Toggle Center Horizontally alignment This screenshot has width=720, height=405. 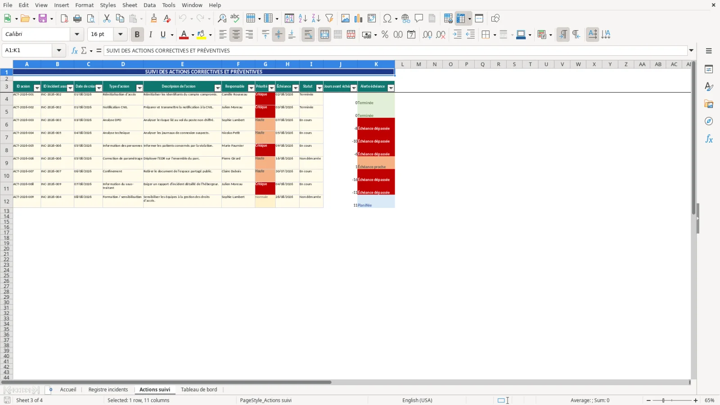(236, 35)
